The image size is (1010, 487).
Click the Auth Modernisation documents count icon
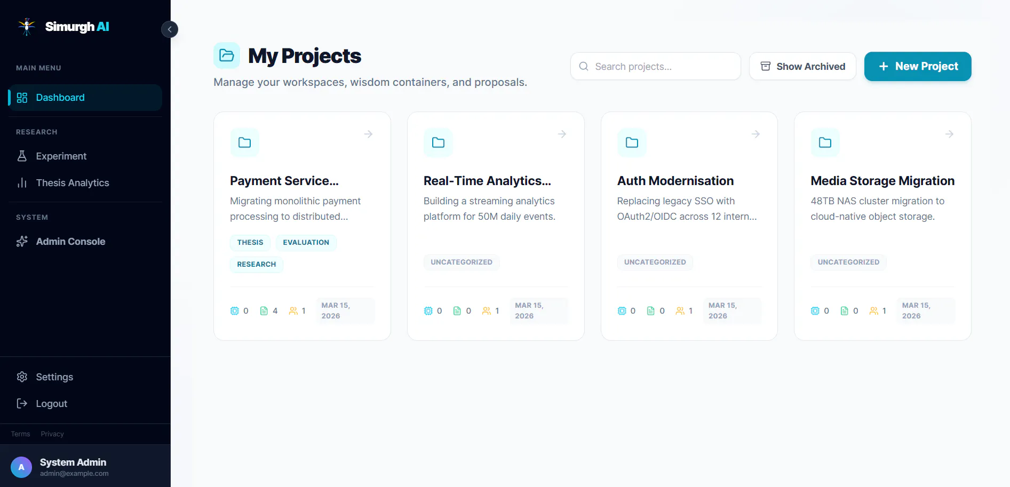pos(651,311)
